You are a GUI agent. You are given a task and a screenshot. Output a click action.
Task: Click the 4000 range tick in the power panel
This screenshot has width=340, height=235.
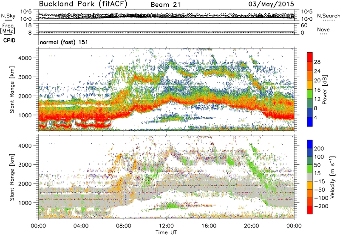(25, 58)
